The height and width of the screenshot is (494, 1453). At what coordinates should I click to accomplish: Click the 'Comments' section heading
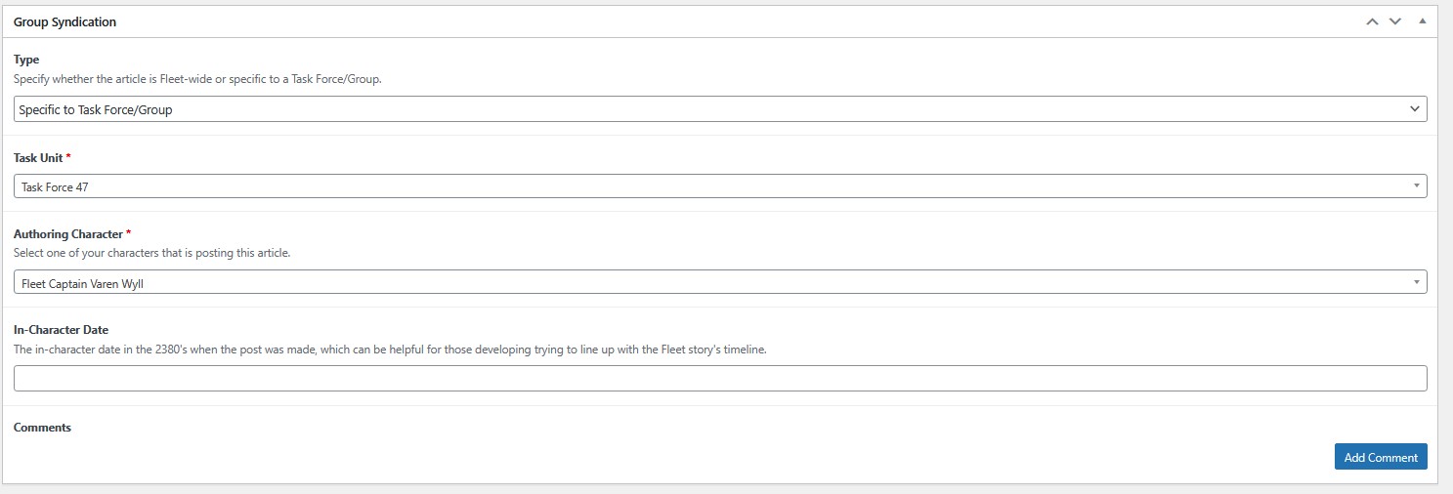[x=42, y=428]
